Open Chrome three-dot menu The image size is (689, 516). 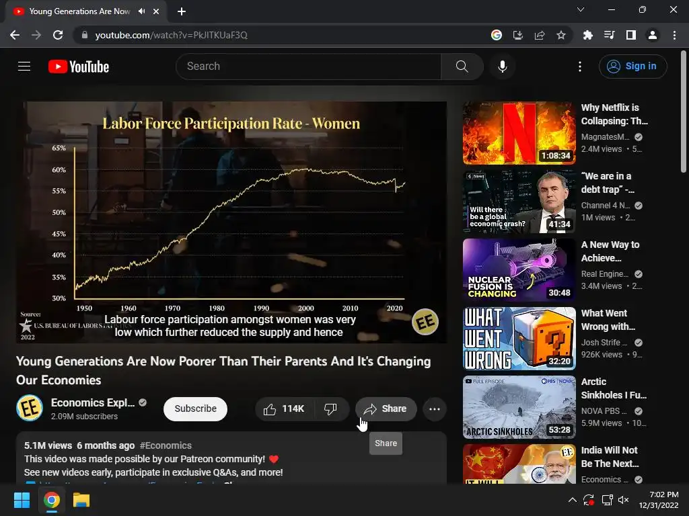[x=674, y=35]
